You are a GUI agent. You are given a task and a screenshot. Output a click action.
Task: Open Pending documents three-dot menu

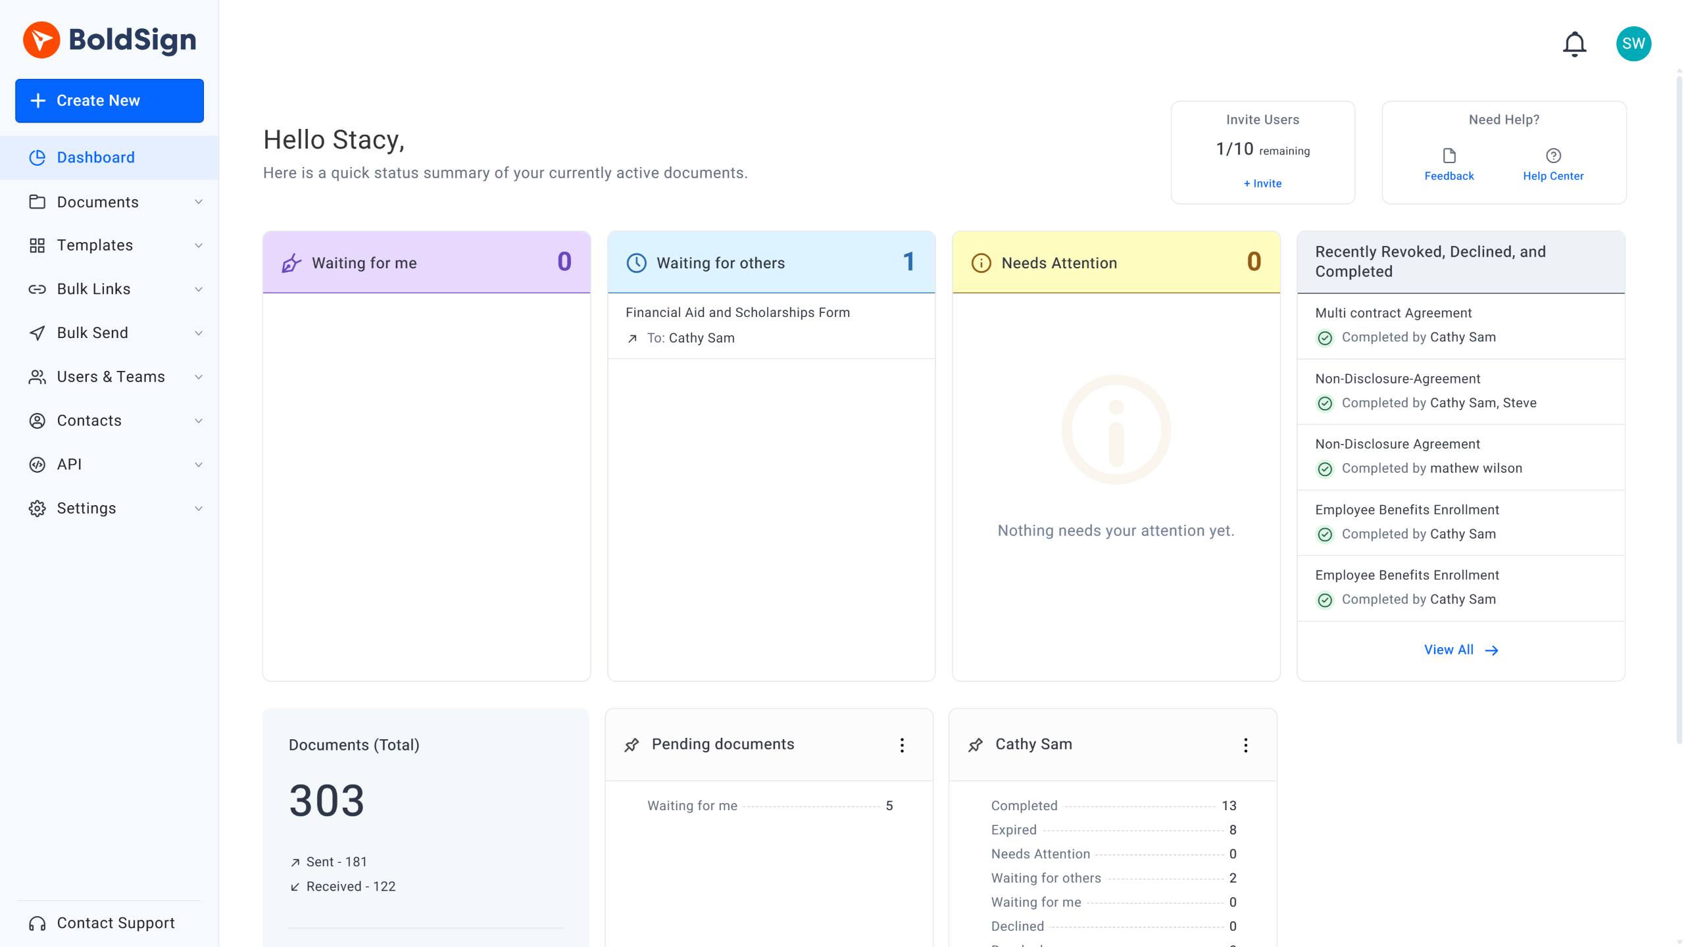(902, 744)
